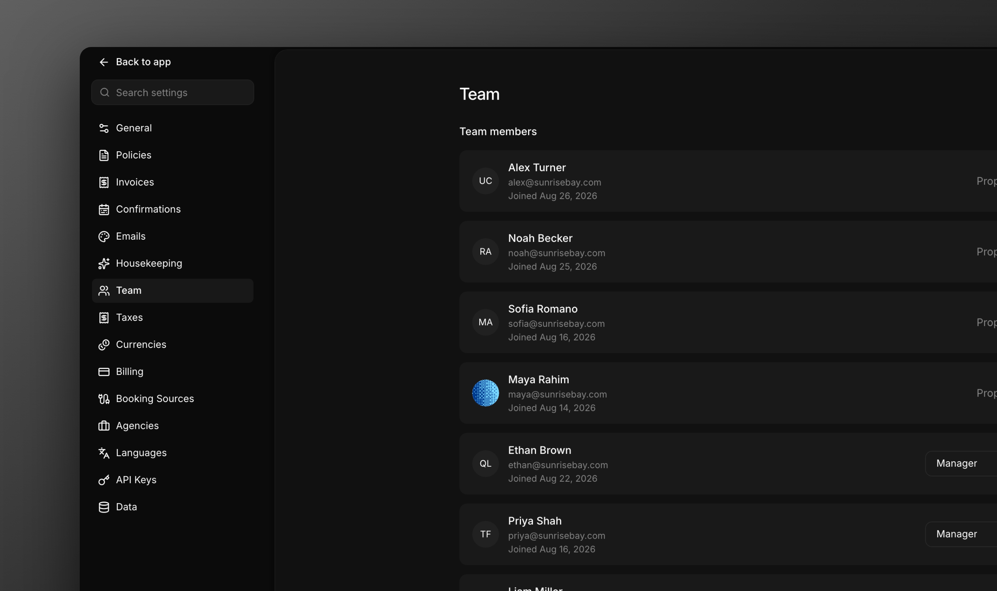Click ethan@sunrisebay.com email
The height and width of the screenshot is (591, 997).
[x=558, y=465]
